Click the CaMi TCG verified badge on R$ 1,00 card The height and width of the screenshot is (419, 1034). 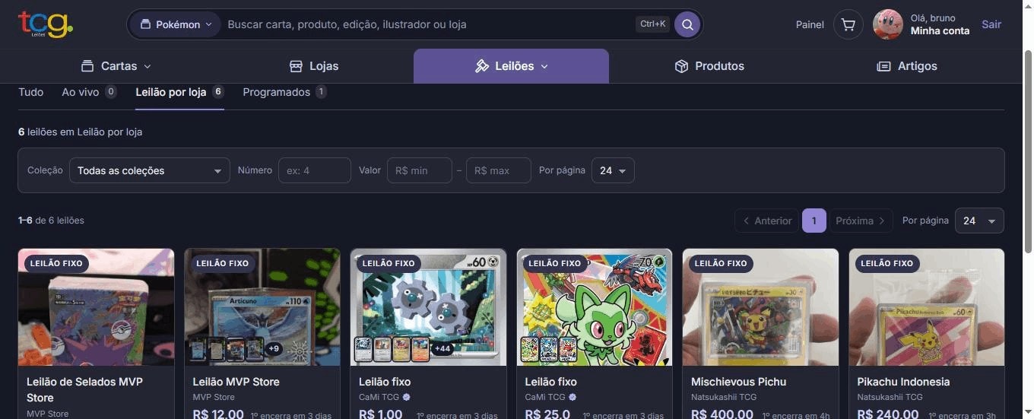point(407,397)
